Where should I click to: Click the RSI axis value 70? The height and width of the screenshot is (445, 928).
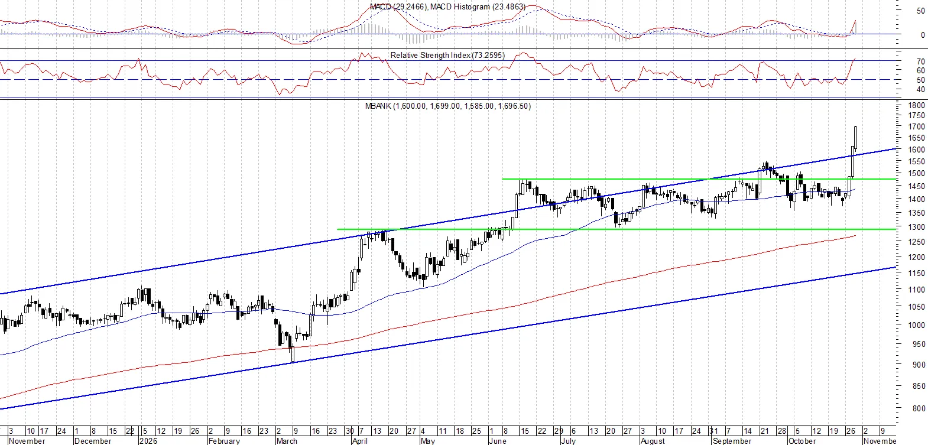click(921, 61)
